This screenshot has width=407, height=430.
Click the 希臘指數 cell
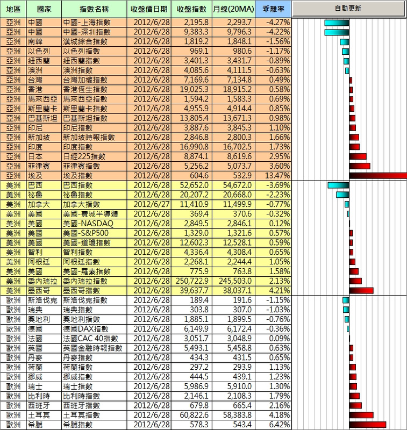(94, 425)
